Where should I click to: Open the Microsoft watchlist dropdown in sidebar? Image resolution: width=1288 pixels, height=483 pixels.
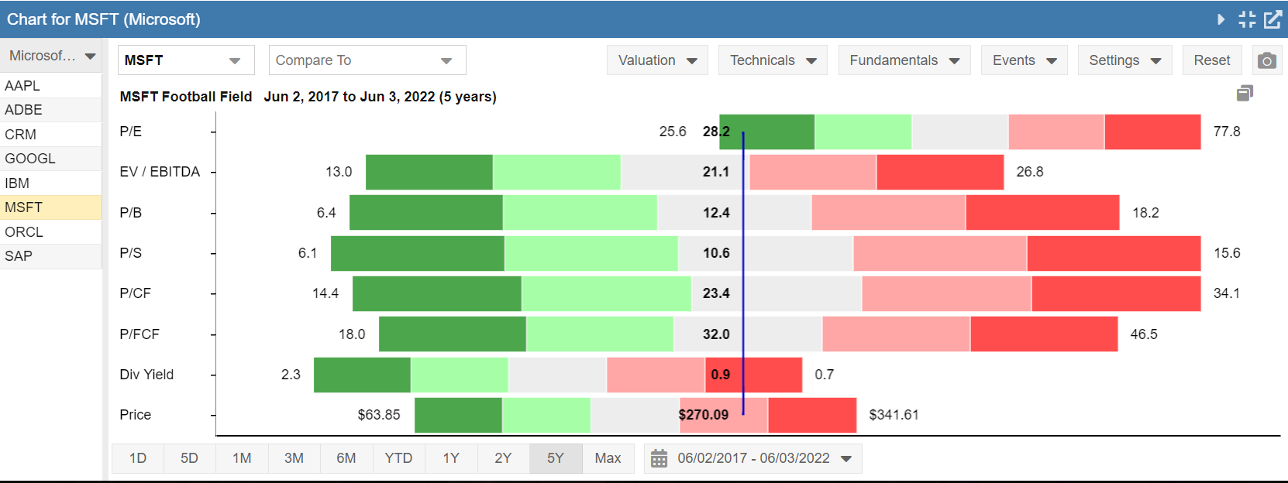(x=51, y=56)
